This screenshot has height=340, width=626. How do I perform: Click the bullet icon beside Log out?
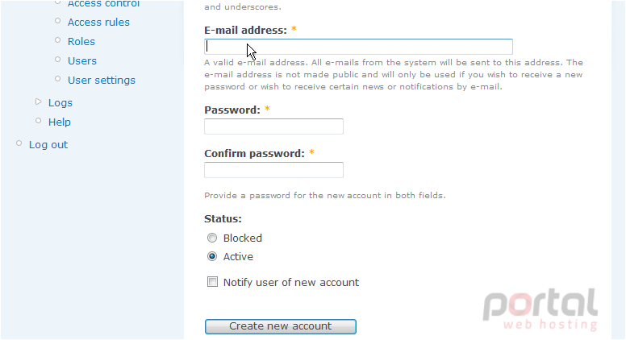[x=19, y=143]
